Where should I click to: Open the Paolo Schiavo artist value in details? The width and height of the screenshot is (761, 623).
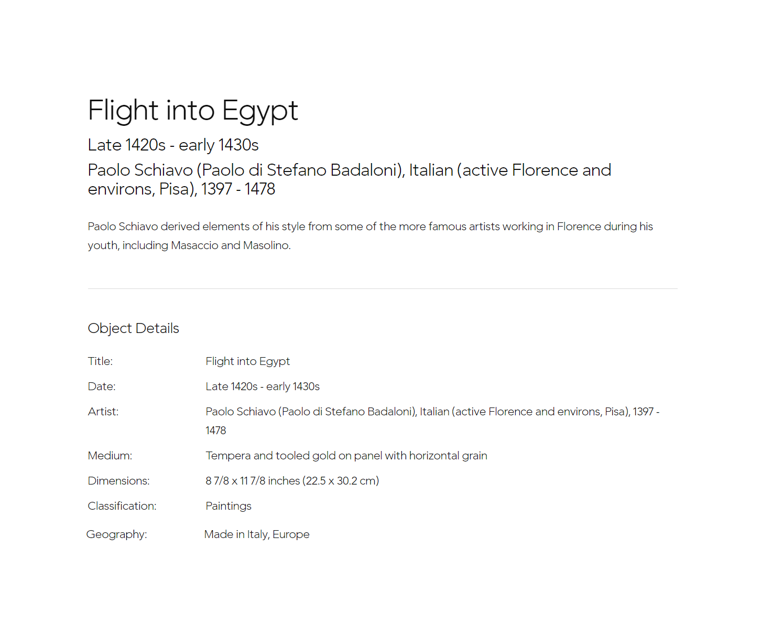432,421
